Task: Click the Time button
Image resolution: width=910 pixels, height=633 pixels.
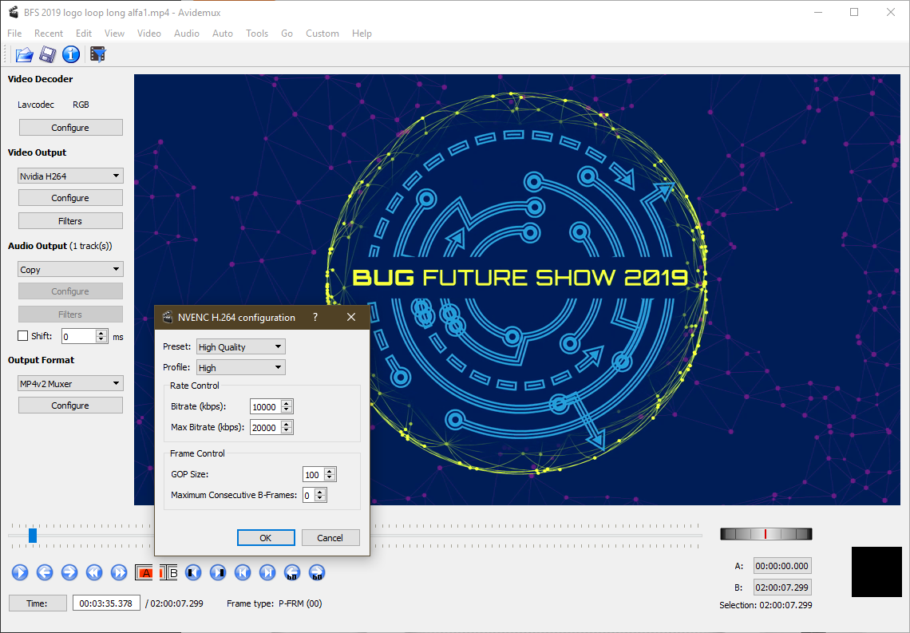Action: (x=38, y=603)
